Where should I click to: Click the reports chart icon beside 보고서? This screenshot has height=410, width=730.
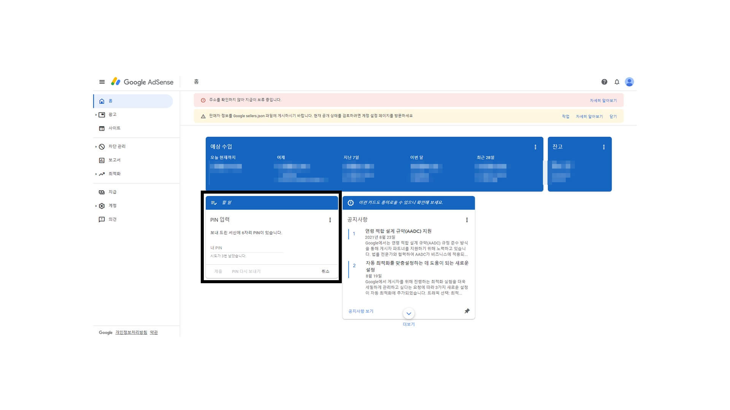(102, 160)
